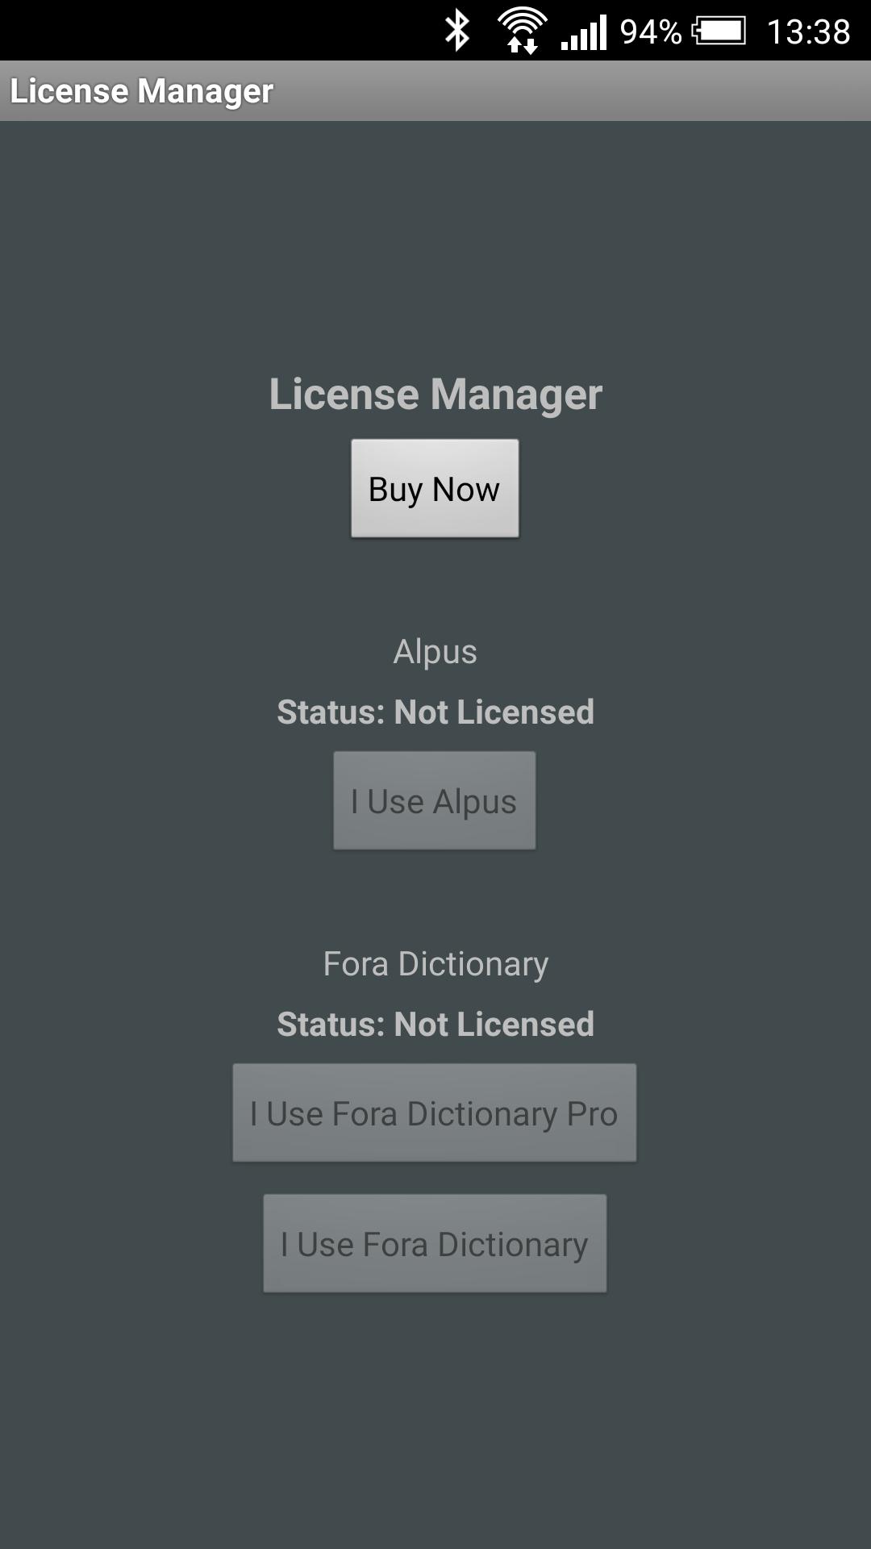Tap the dark background beneath the buttons

[435, 1412]
